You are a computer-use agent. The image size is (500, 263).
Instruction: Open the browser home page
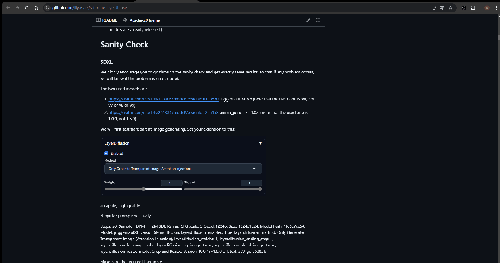coord(36,8)
